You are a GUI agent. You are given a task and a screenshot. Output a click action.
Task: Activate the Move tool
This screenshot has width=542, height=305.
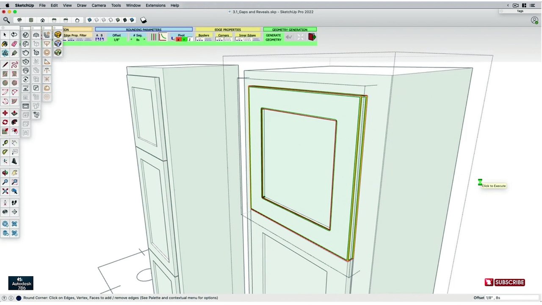(5, 113)
